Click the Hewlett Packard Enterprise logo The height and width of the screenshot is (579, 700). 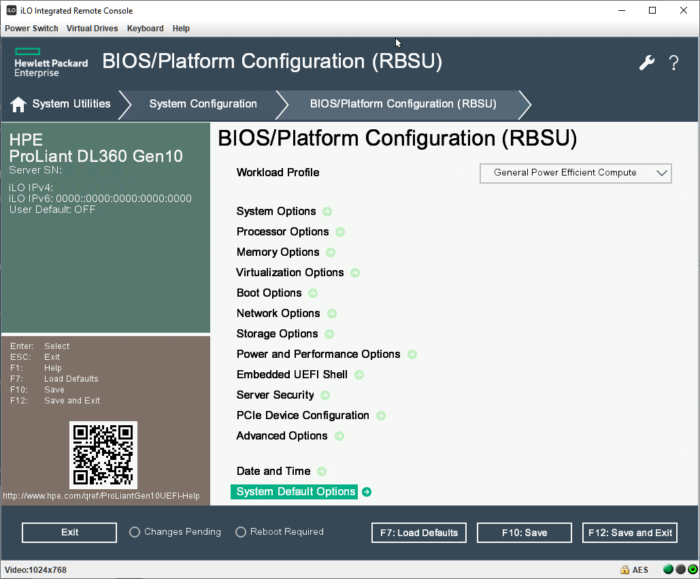pos(51,63)
